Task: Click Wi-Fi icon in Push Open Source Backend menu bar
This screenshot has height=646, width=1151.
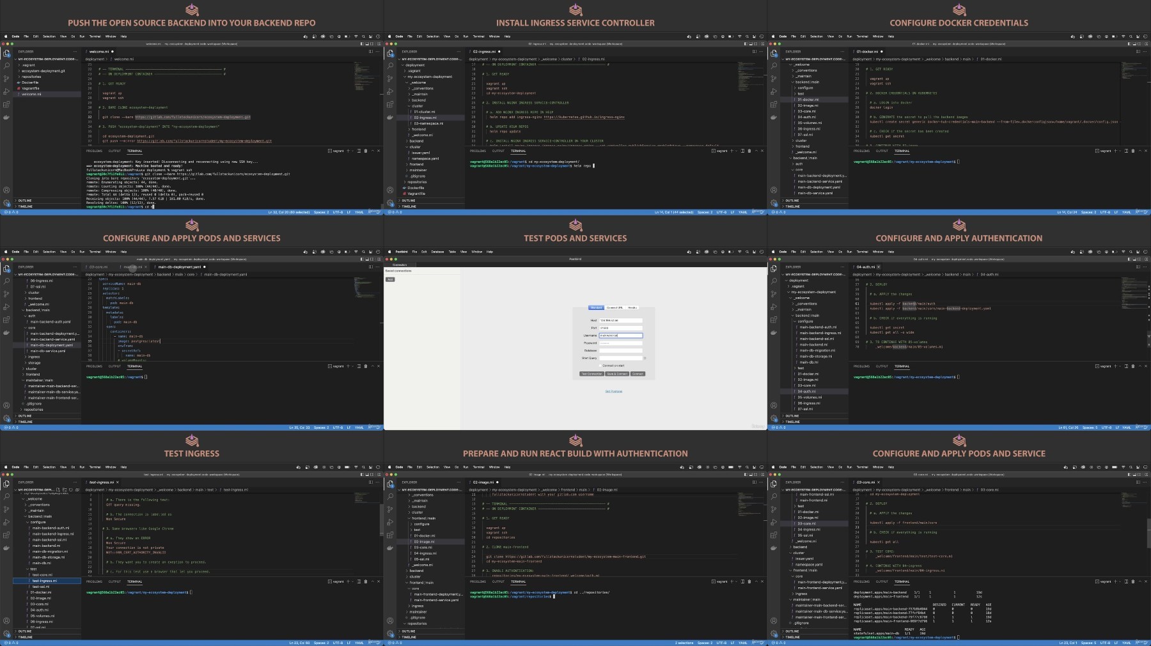Action: [356, 36]
